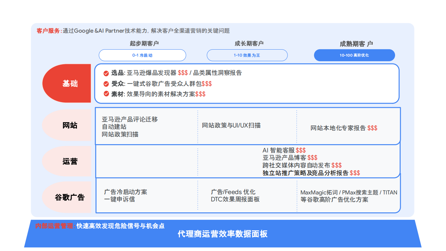Select the red 基础 category badge
The width and height of the screenshot is (446, 251).
[x=71, y=84]
